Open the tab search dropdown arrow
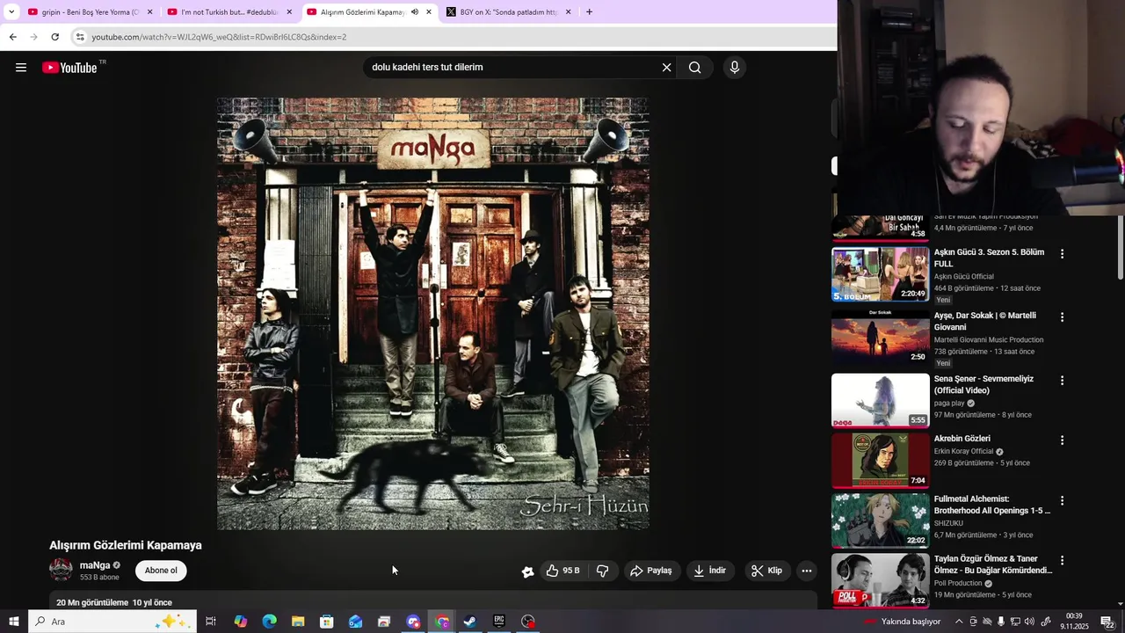Viewport: 1125px width, 633px height. (x=11, y=12)
